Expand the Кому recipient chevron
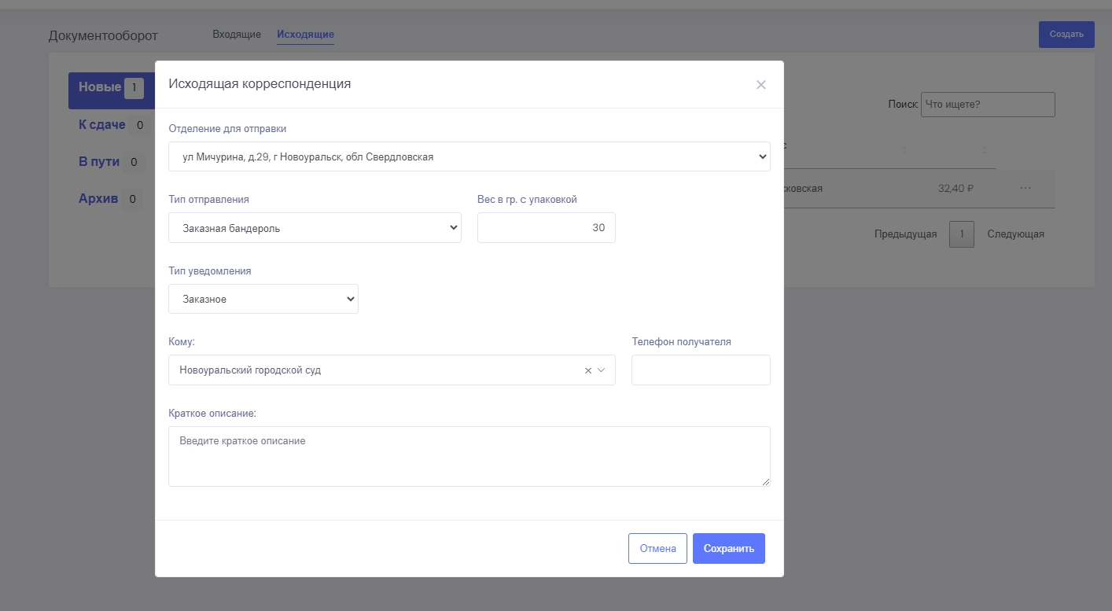This screenshot has height=611, width=1112. [602, 370]
